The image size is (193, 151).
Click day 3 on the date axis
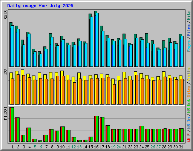[x=24, y=147]
